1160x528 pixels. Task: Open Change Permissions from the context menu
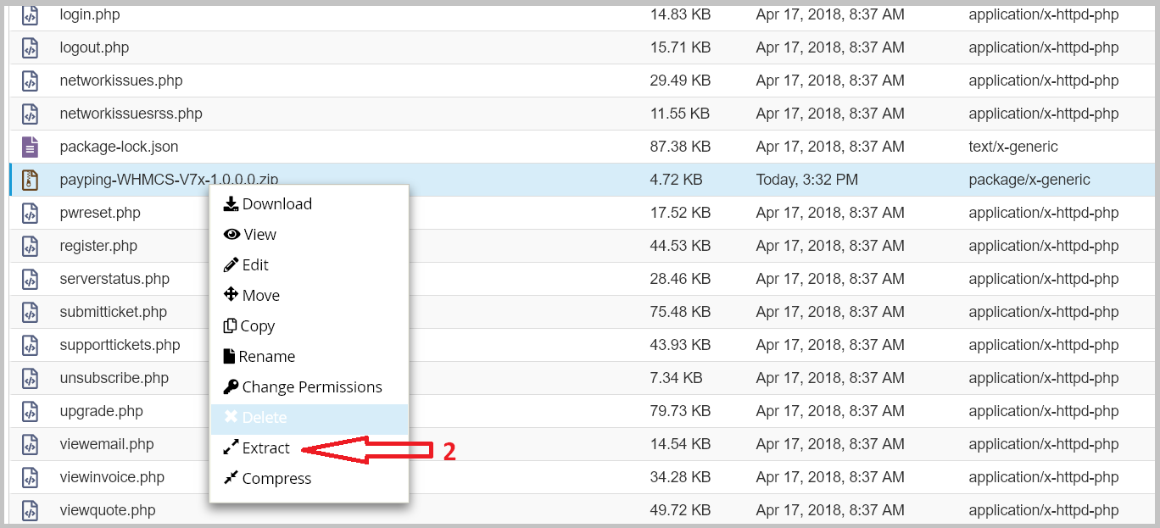tap(310, 387)
